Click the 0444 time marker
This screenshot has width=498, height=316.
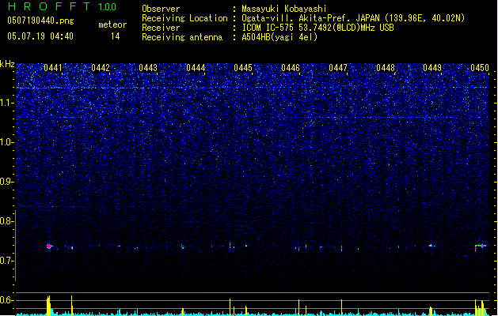pyautogui.click(x=196, y=68)
